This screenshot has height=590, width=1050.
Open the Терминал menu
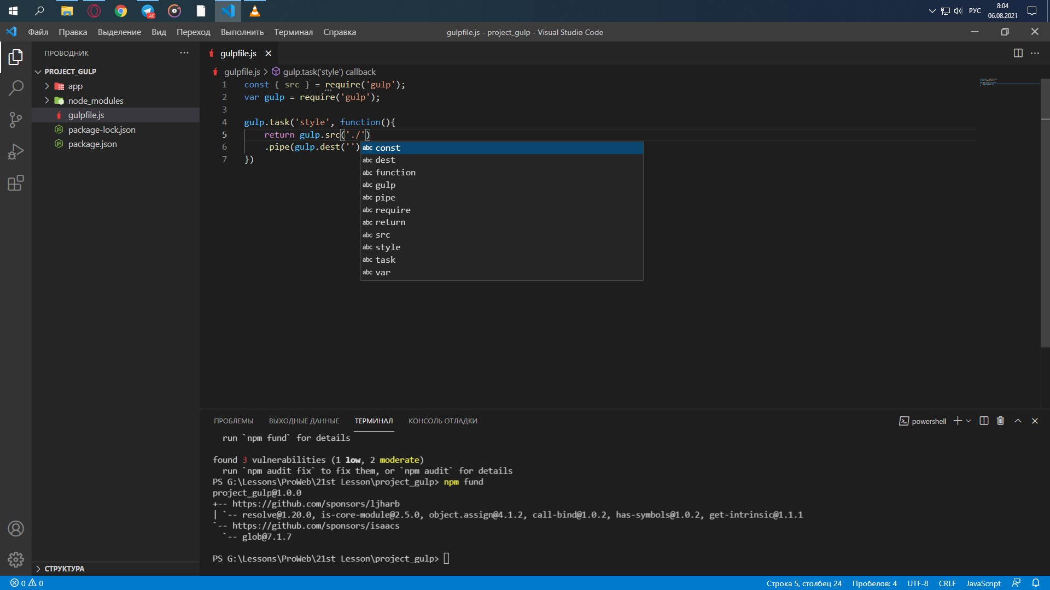[x=293, y=32]
